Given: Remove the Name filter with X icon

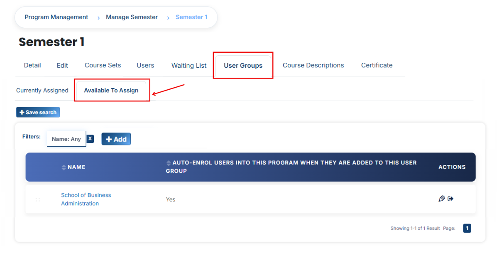Looking at the screenshot, I should coord(90,139).
